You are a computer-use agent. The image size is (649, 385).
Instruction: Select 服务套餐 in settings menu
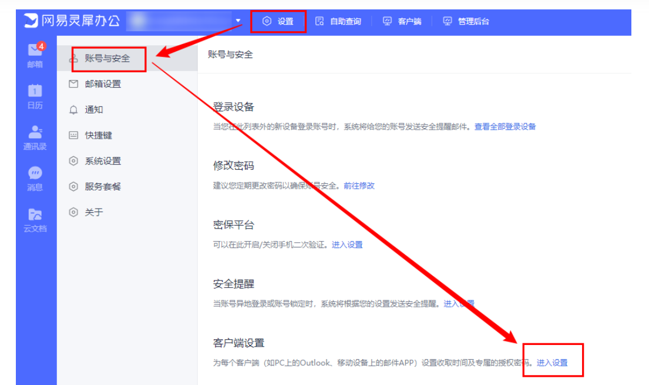pyautogui.click(x=127, y=187)
